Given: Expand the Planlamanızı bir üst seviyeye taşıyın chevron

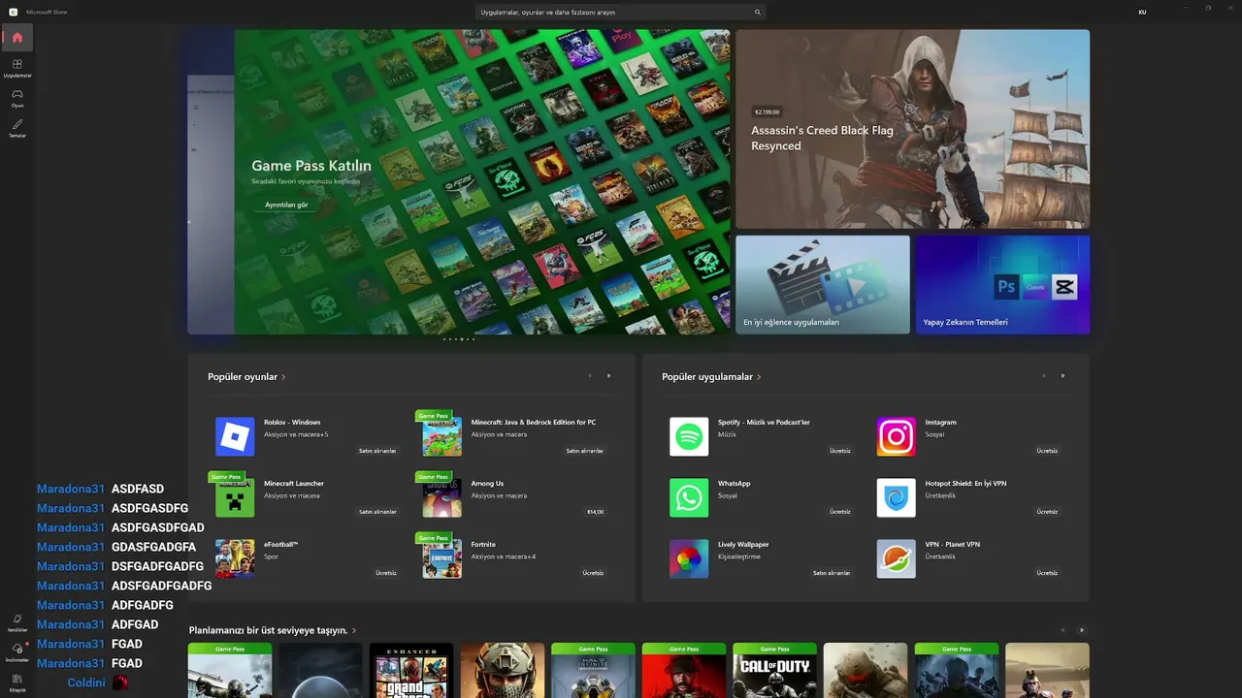Looking at the screenshot, I should [354, 630].
